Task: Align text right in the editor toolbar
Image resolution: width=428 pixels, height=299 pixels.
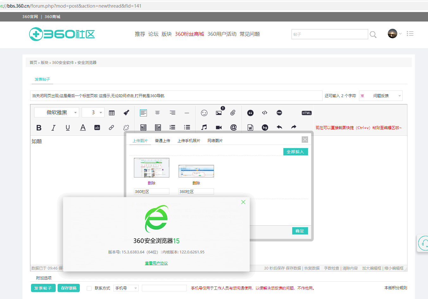Action: pyautogui.click(x=173, y=113)
